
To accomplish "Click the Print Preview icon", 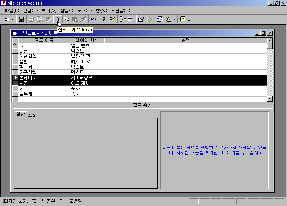I will [x=40, y=19].
